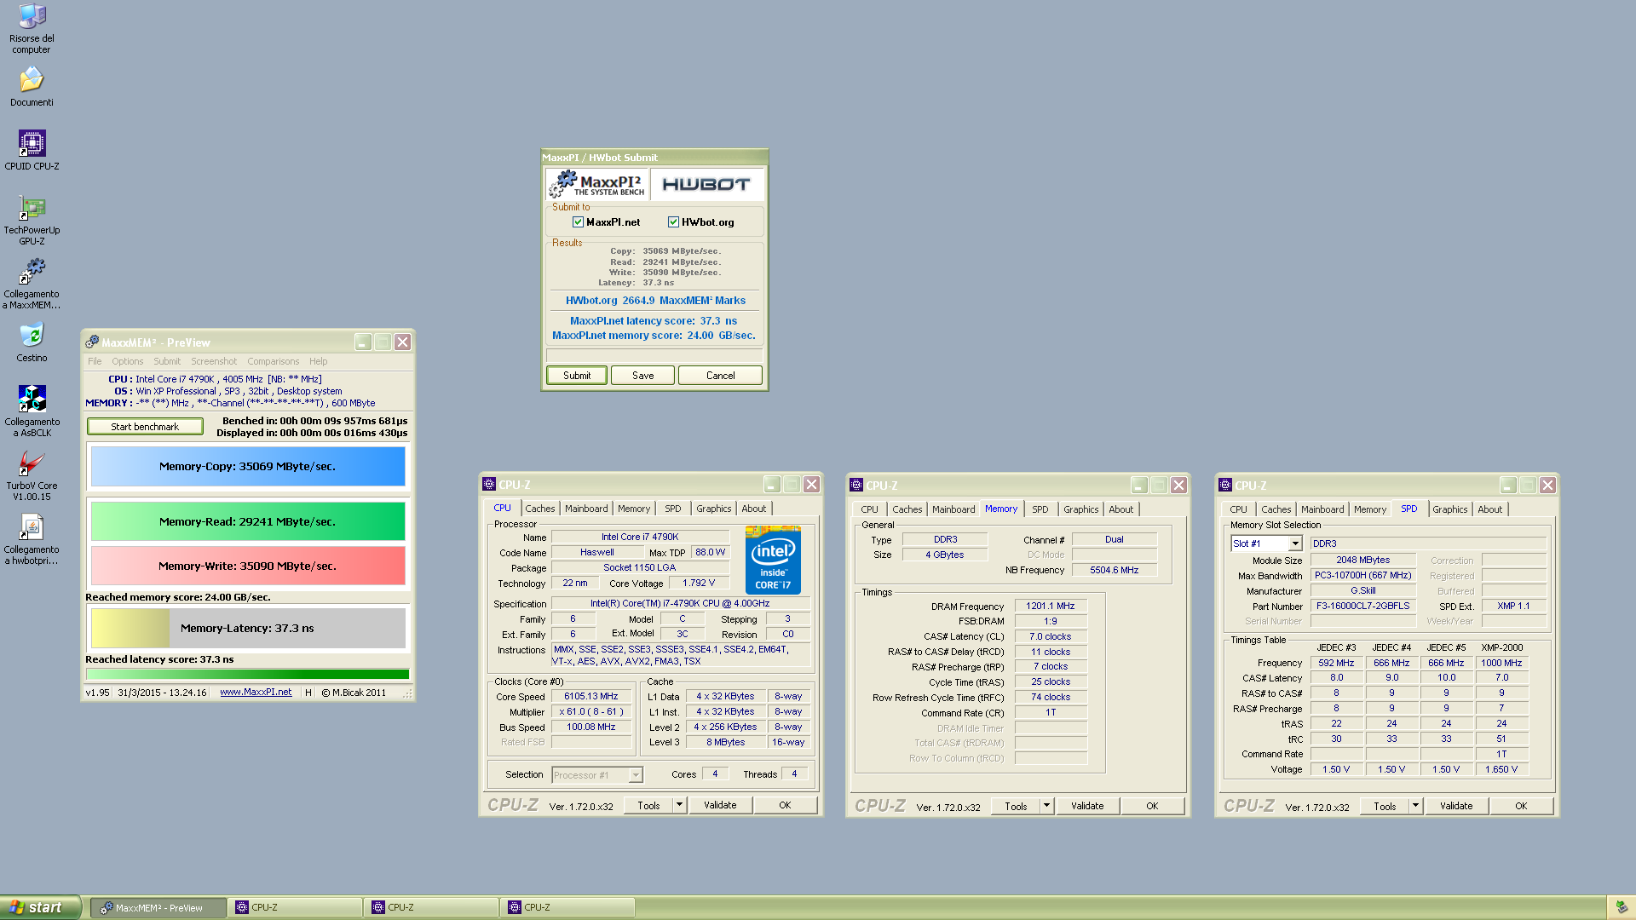Expand Slot #1 memory slot dropdown
The image size is (1636, 920).
[x=1295, y=543]
